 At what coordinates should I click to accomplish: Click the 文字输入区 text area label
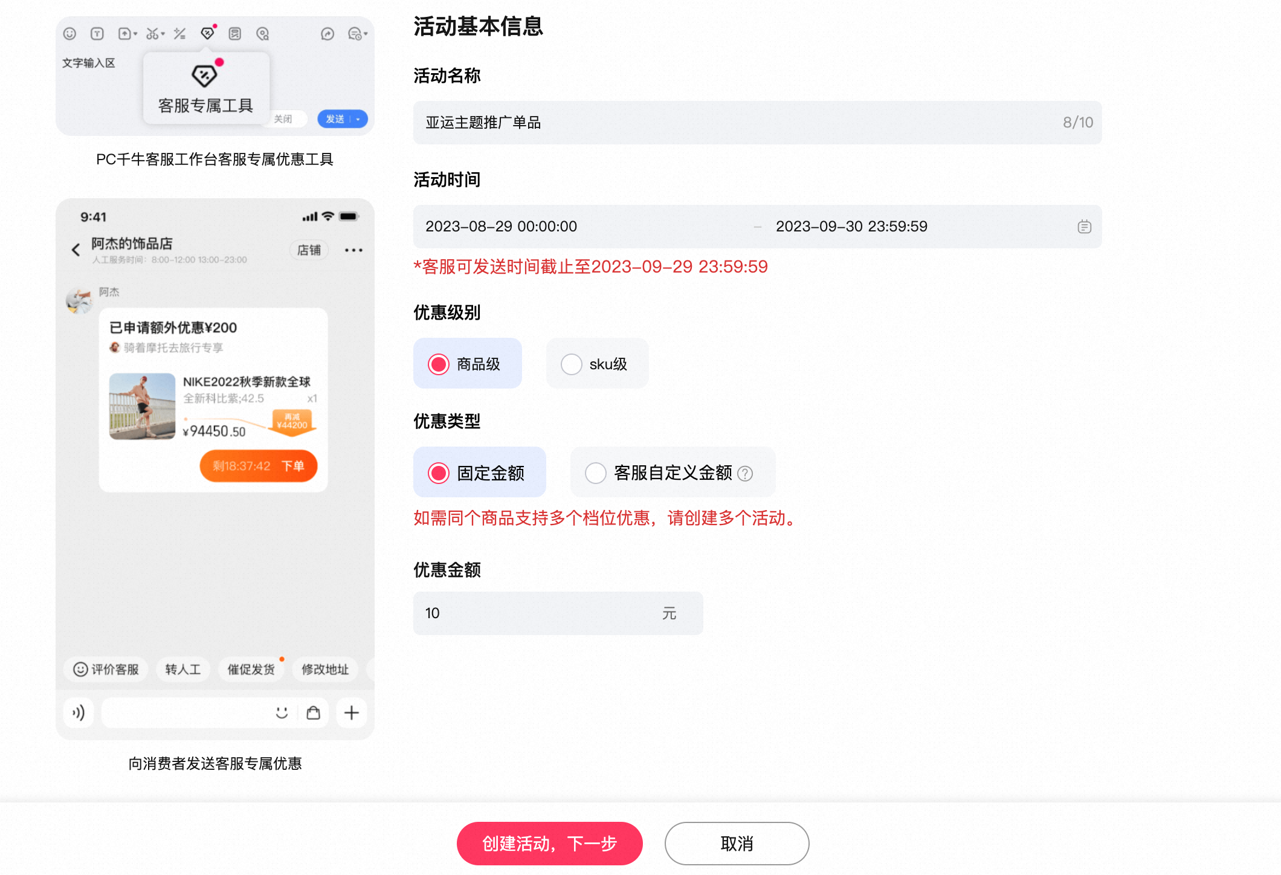coord(88,63)
